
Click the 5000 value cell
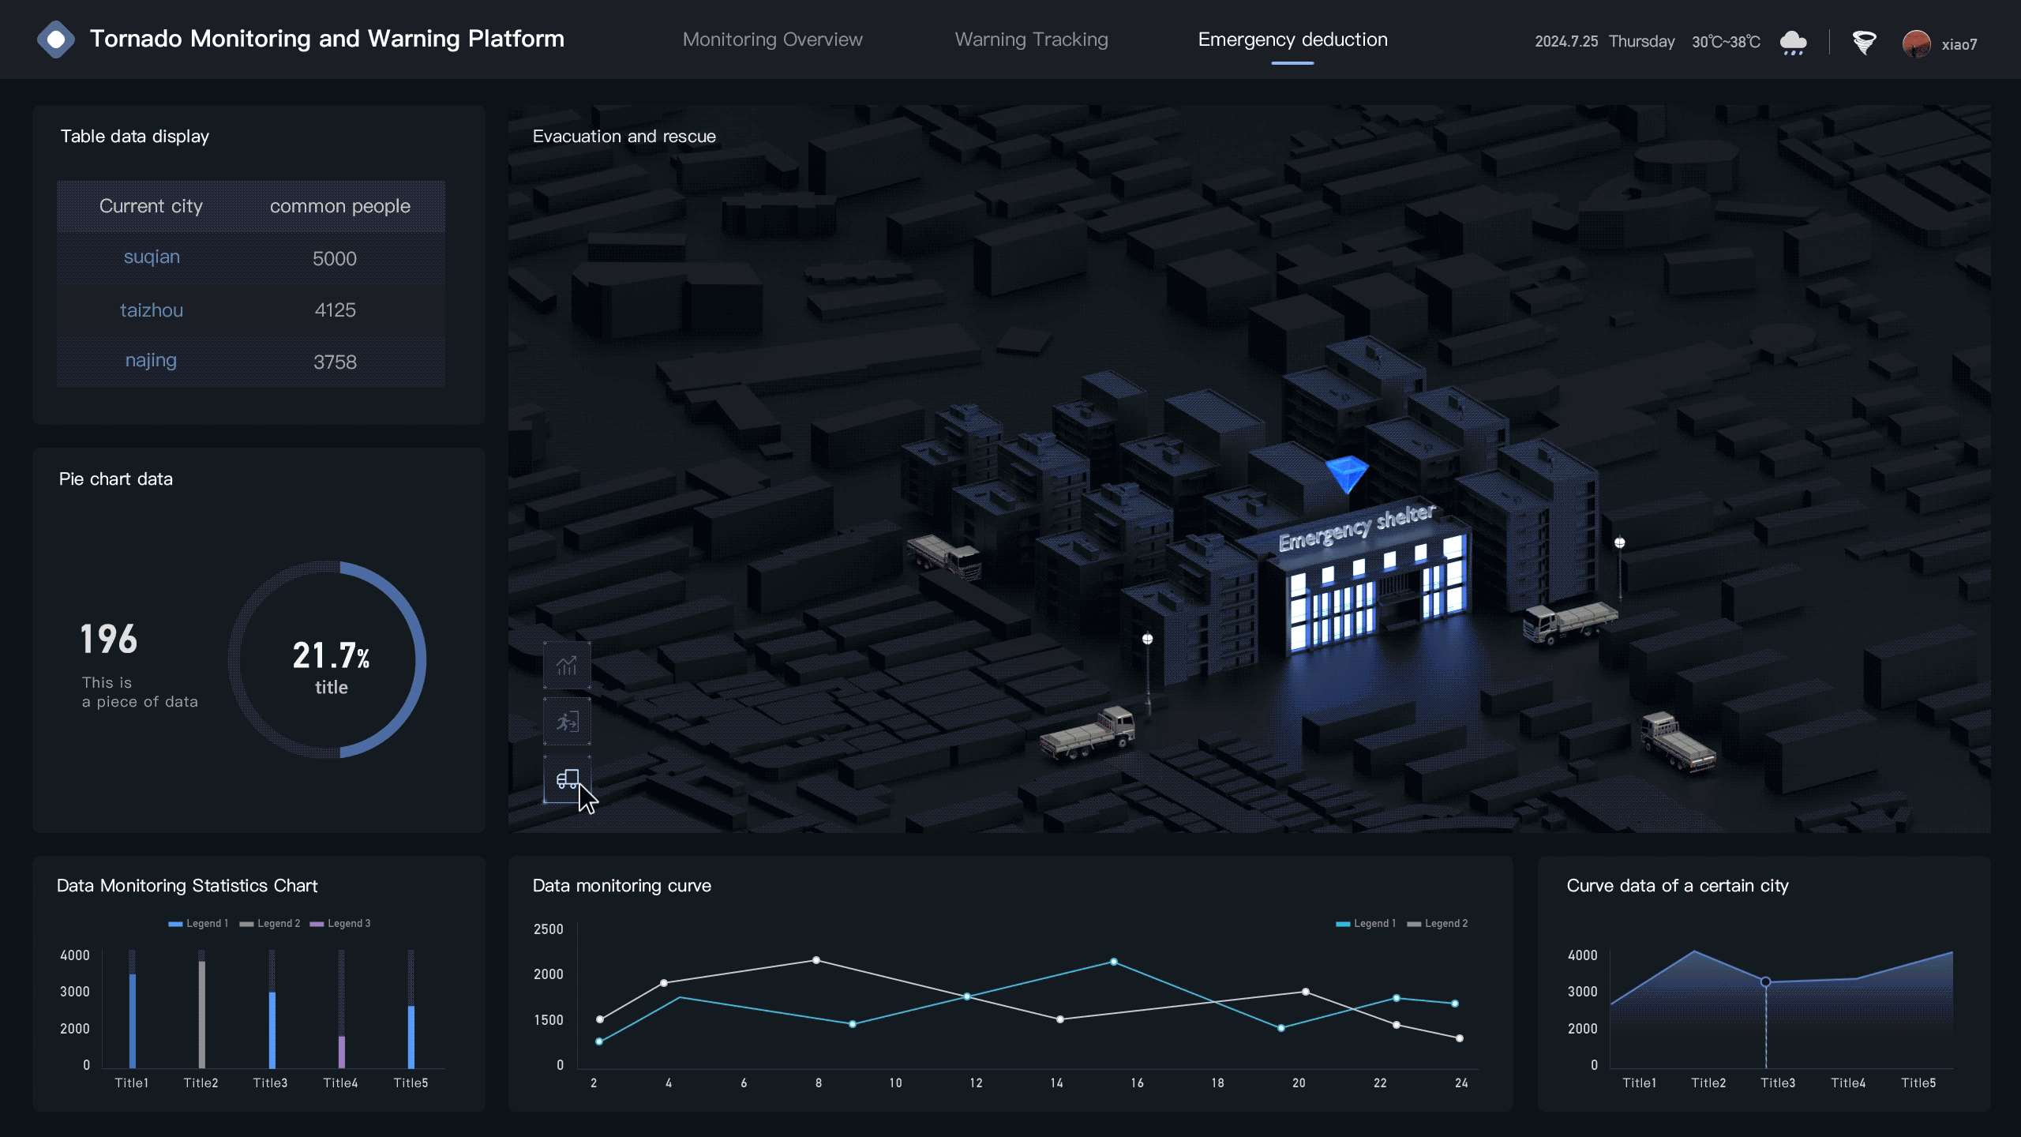[x=335, y=259]
